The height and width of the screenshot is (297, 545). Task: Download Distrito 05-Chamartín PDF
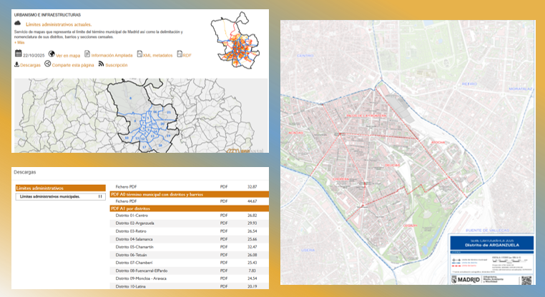pos(190,247)
